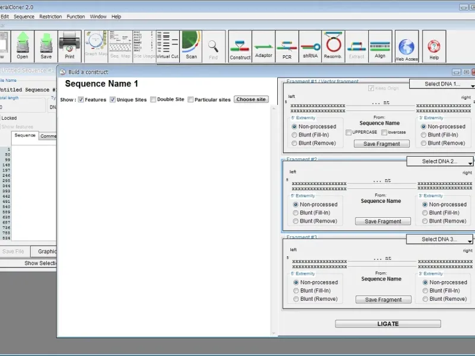The image size is (475, 356).
Task: Select Blunt (Fill-In) for Fragment #1 5' Extremity
Action: coord(294,135)
